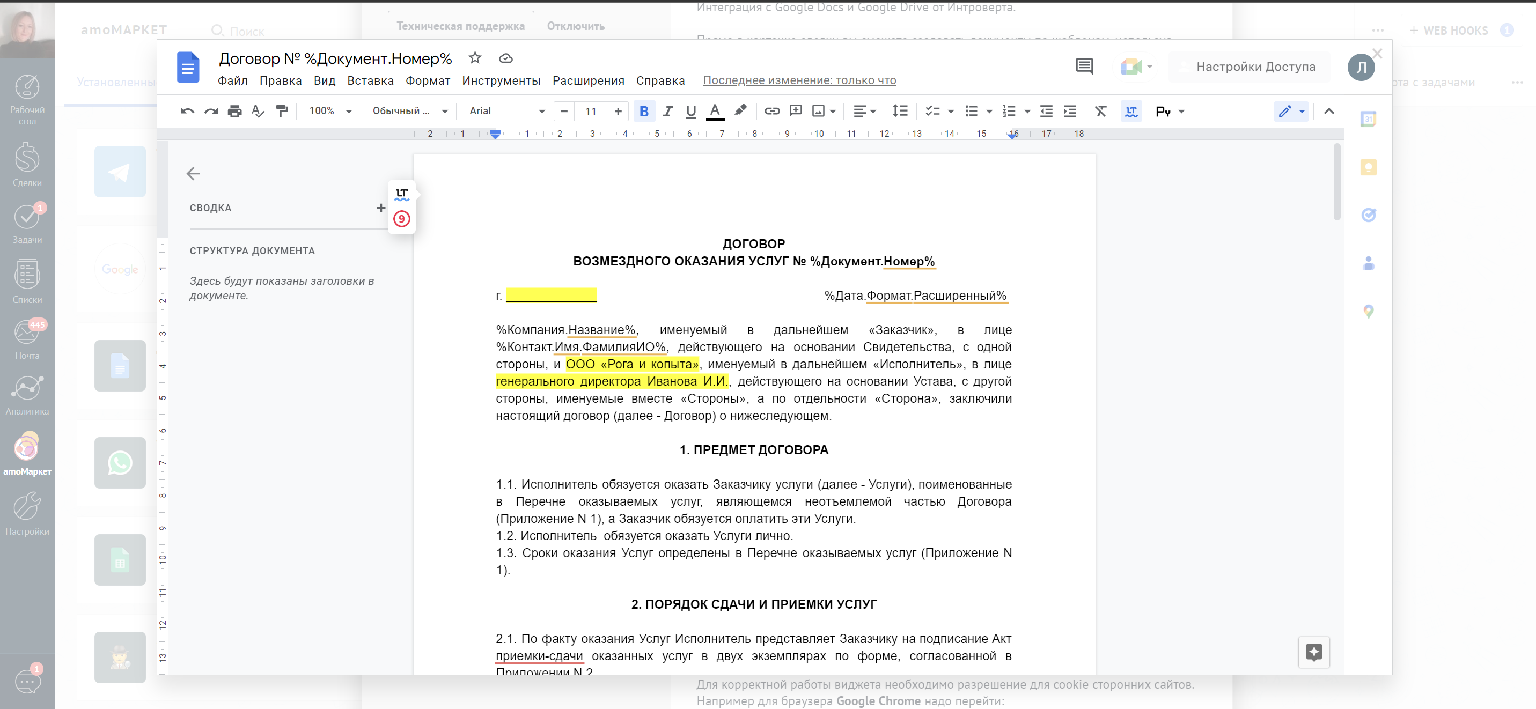The height and width of the screenshot is (709, 1536).
Task: Click the numbered list icon
Action: pyautogui.click(x=1010, y=112)
